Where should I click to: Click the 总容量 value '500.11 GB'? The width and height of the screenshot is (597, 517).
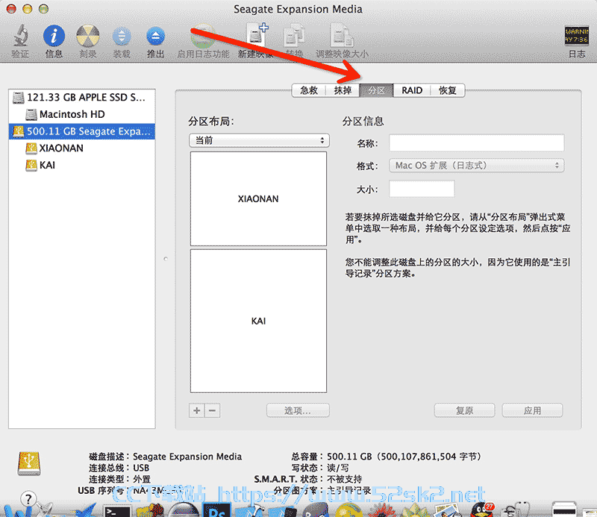[349, 457]
